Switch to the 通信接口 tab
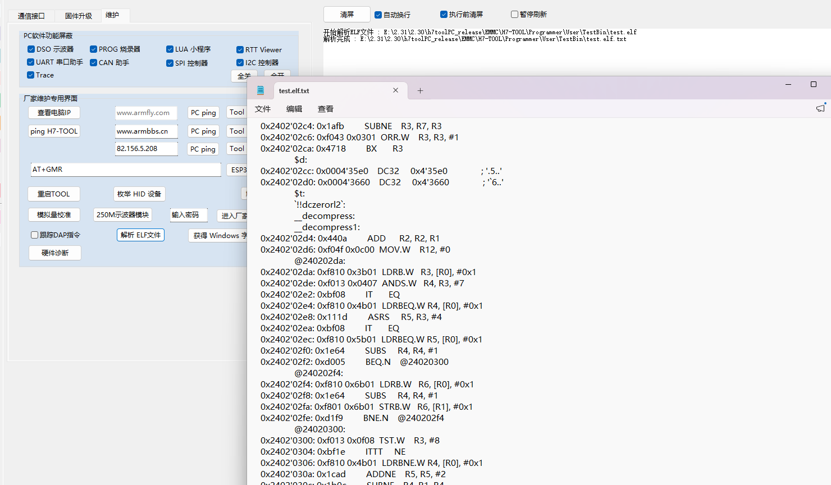The width and height of the screenshot is (831, 485). point(31,16)
